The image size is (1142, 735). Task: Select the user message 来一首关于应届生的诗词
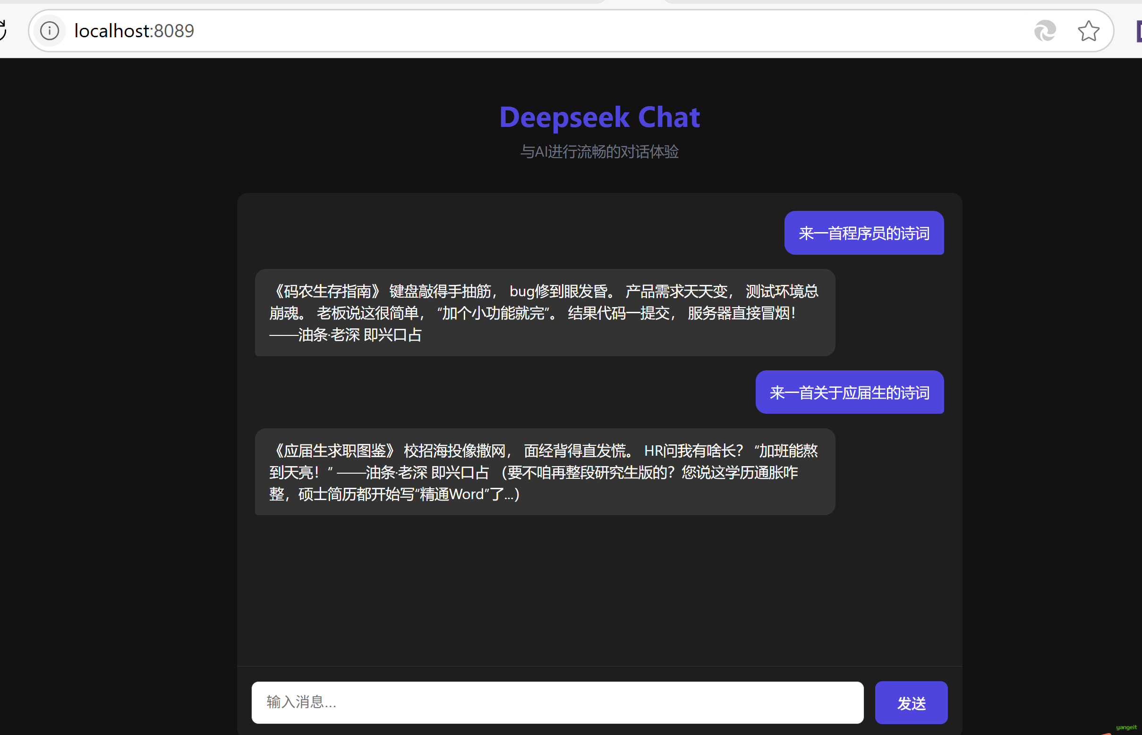click(849, 393)
